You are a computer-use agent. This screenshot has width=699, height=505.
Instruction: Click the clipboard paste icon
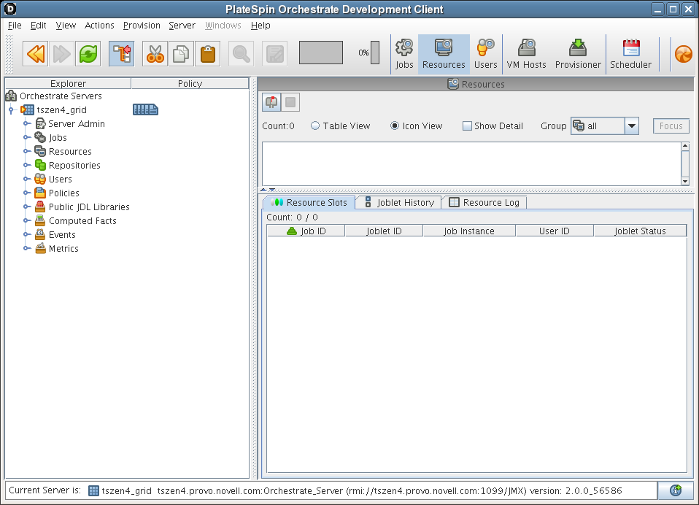208,54
